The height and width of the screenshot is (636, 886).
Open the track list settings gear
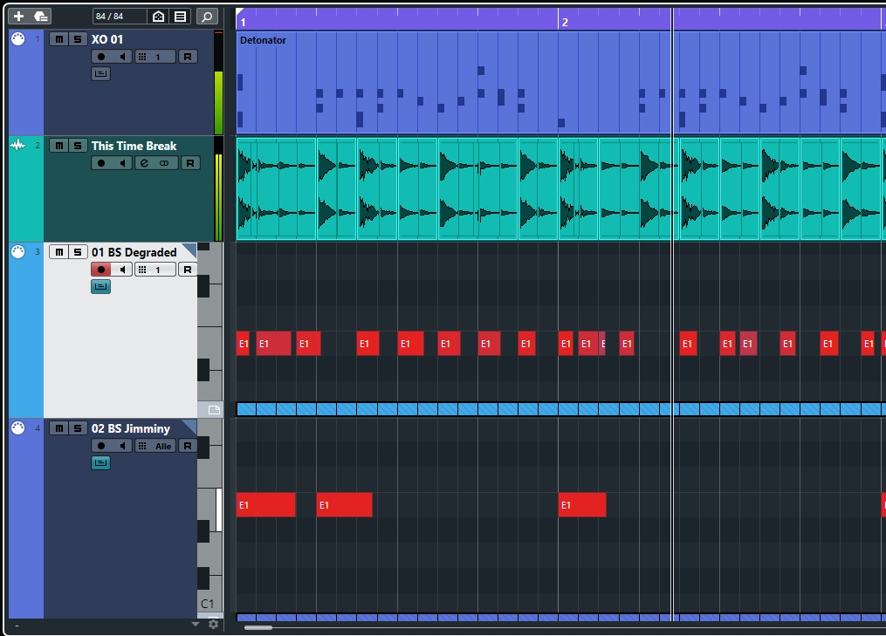click(213, 624)
